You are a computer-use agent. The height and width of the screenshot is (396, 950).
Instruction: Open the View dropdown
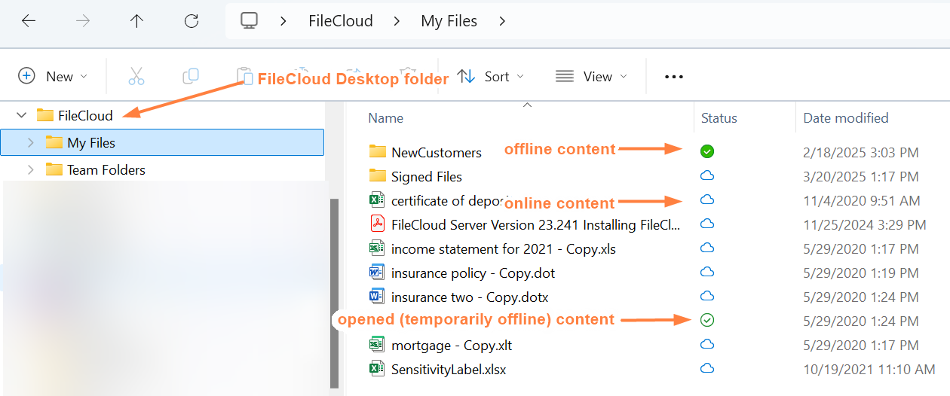pos(591,76)
